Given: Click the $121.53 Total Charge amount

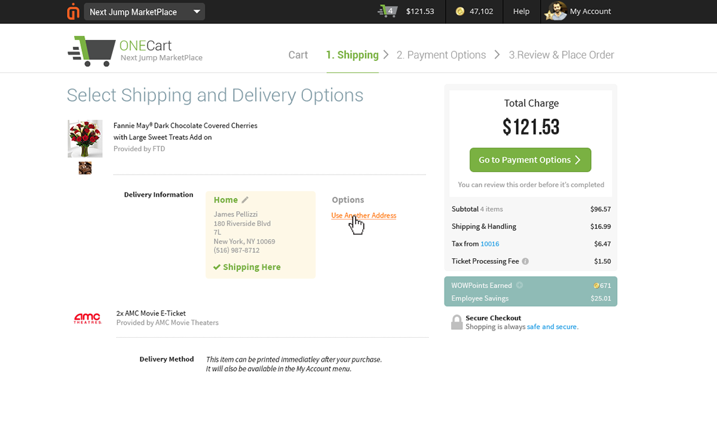Looking at the screenshot, I should click(x=531, y=127).
